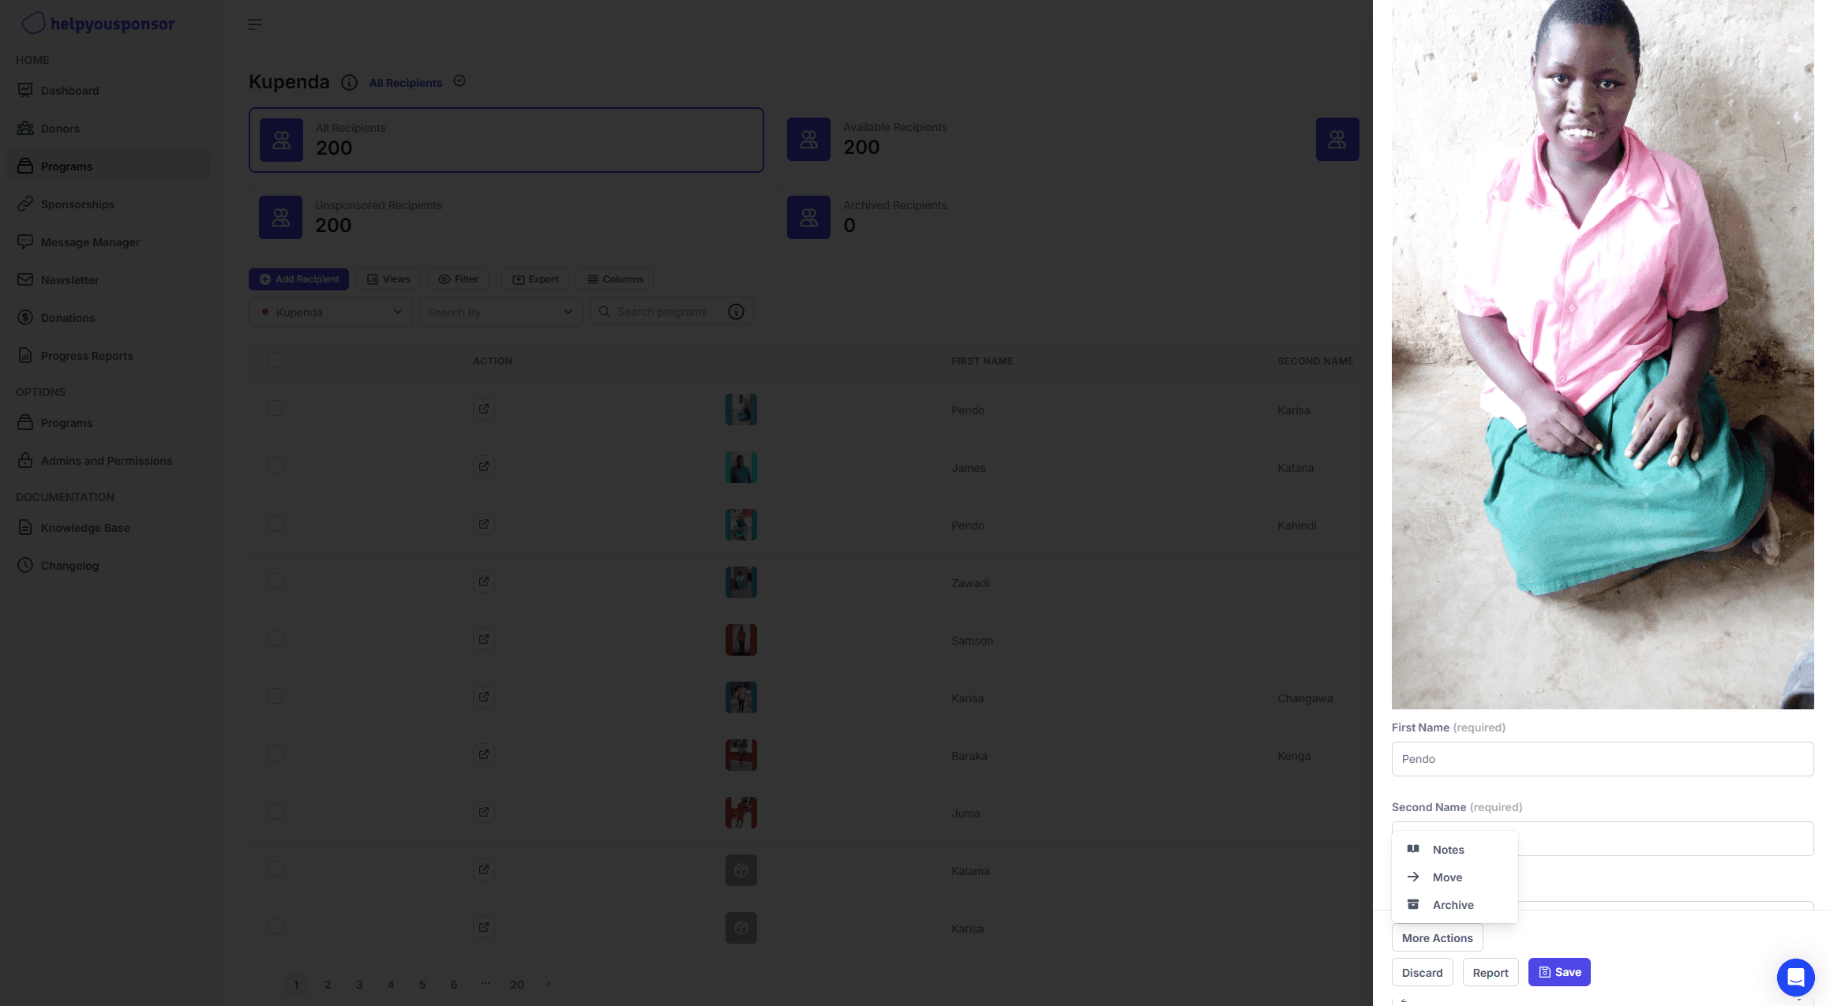Go to page 2 of the table
The image size is (1830, 1006).
(328, 985)
